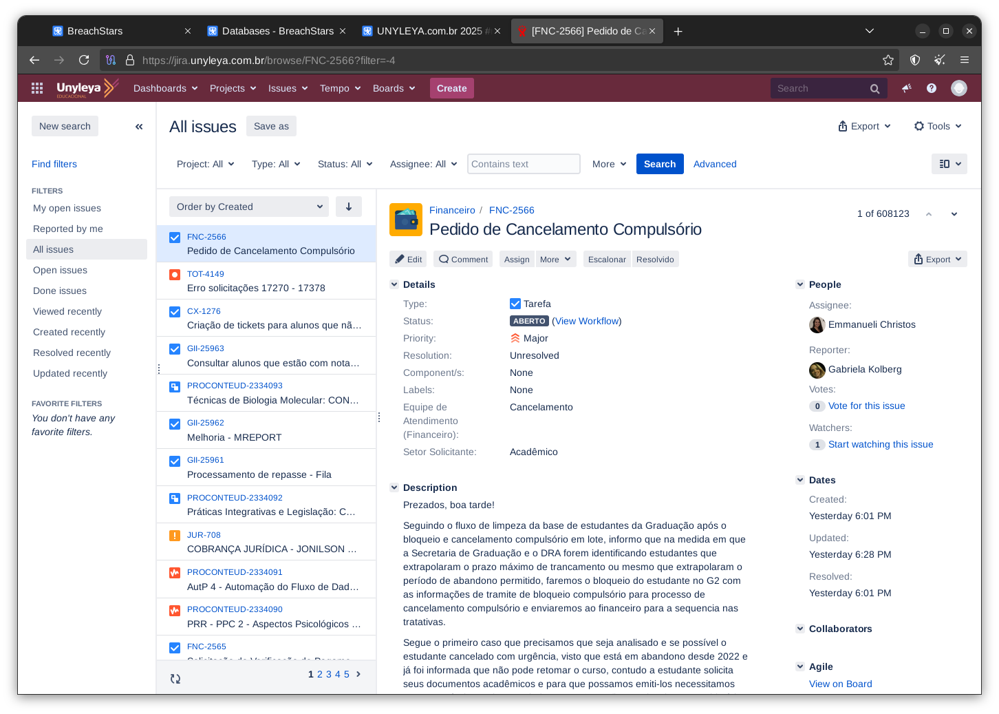This screenshot has width=999, height=714.
Task: Refresh the issue list results
Action: pos(175,679)
